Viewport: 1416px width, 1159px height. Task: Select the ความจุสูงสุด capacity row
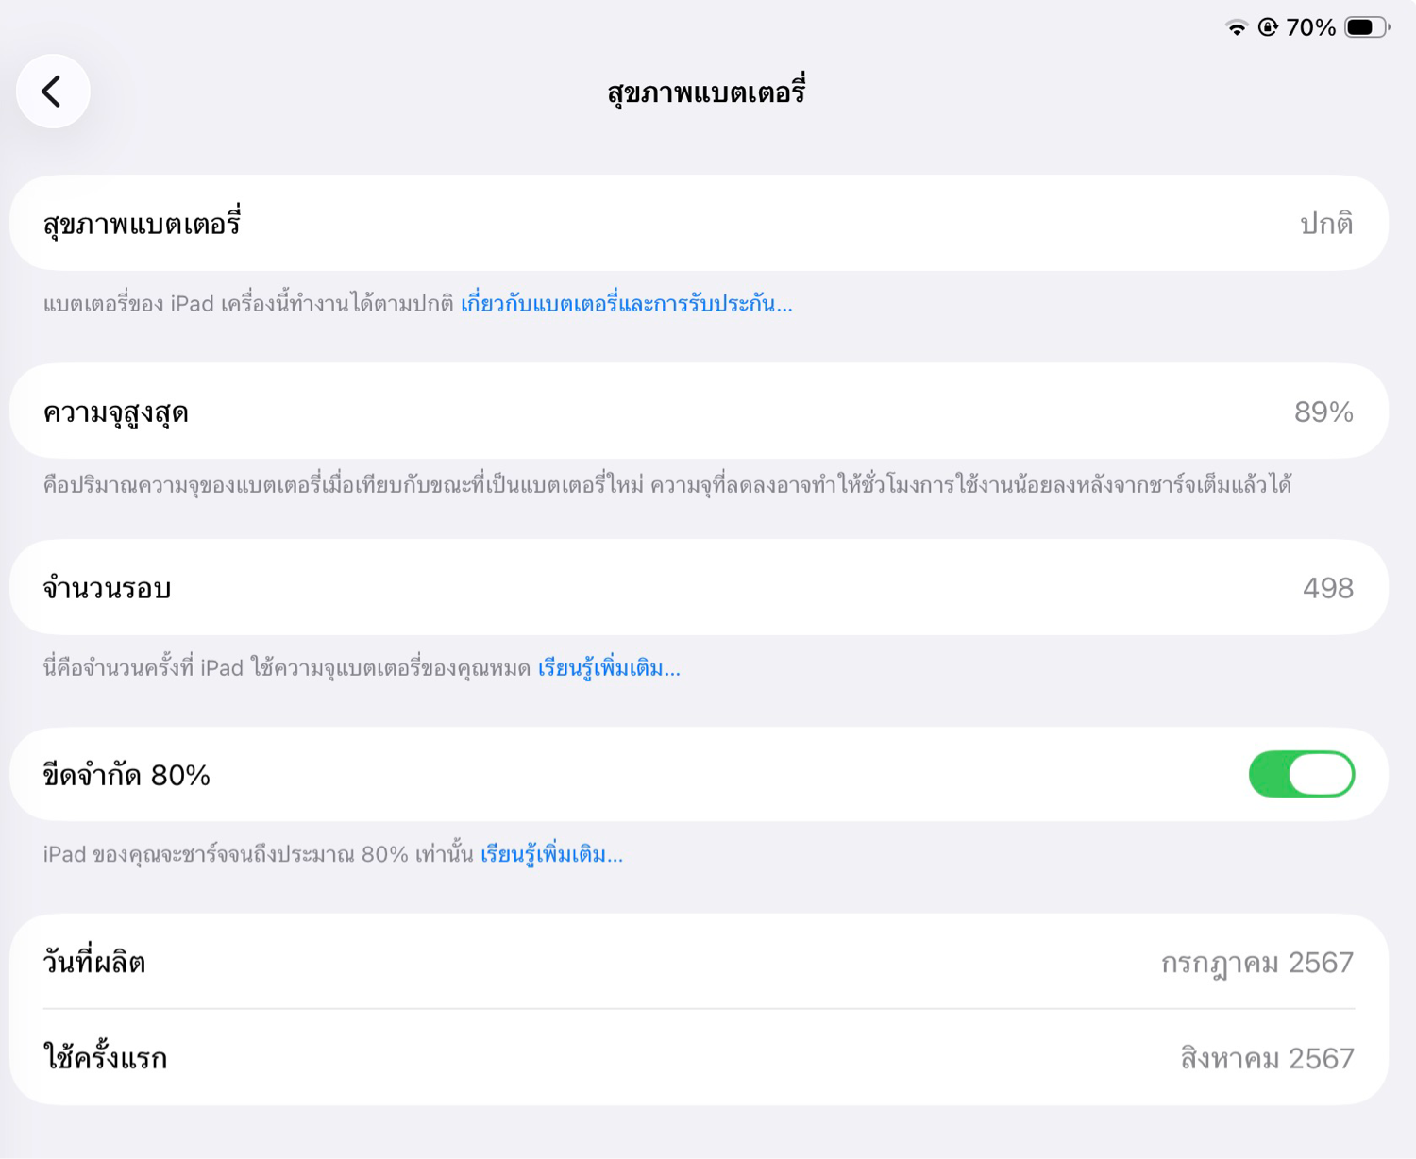pyautogui.click(x=699, y=412)
